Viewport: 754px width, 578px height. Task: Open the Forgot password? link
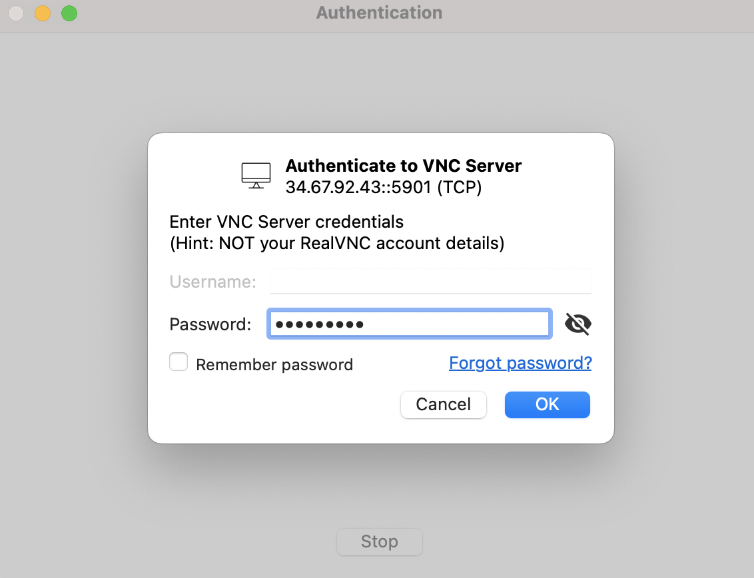pyautogui.click(x=520, y=362)
